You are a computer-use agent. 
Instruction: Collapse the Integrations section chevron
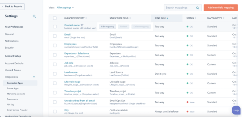[x=34, y=77]
